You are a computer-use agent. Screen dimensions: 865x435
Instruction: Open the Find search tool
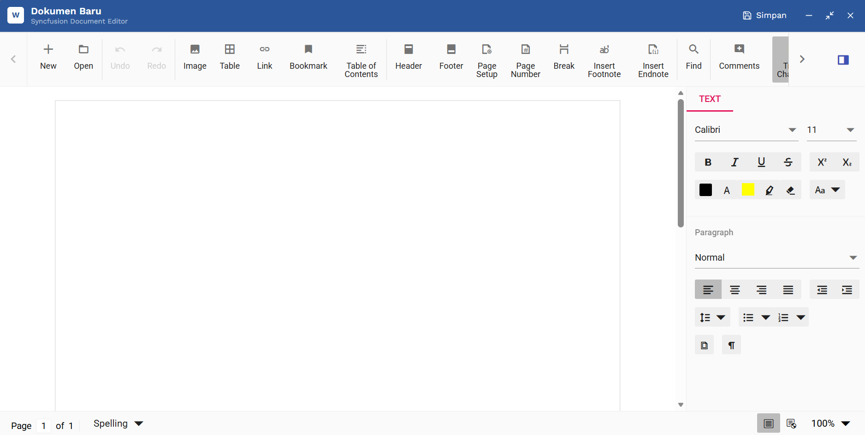[x=693, y=58]
